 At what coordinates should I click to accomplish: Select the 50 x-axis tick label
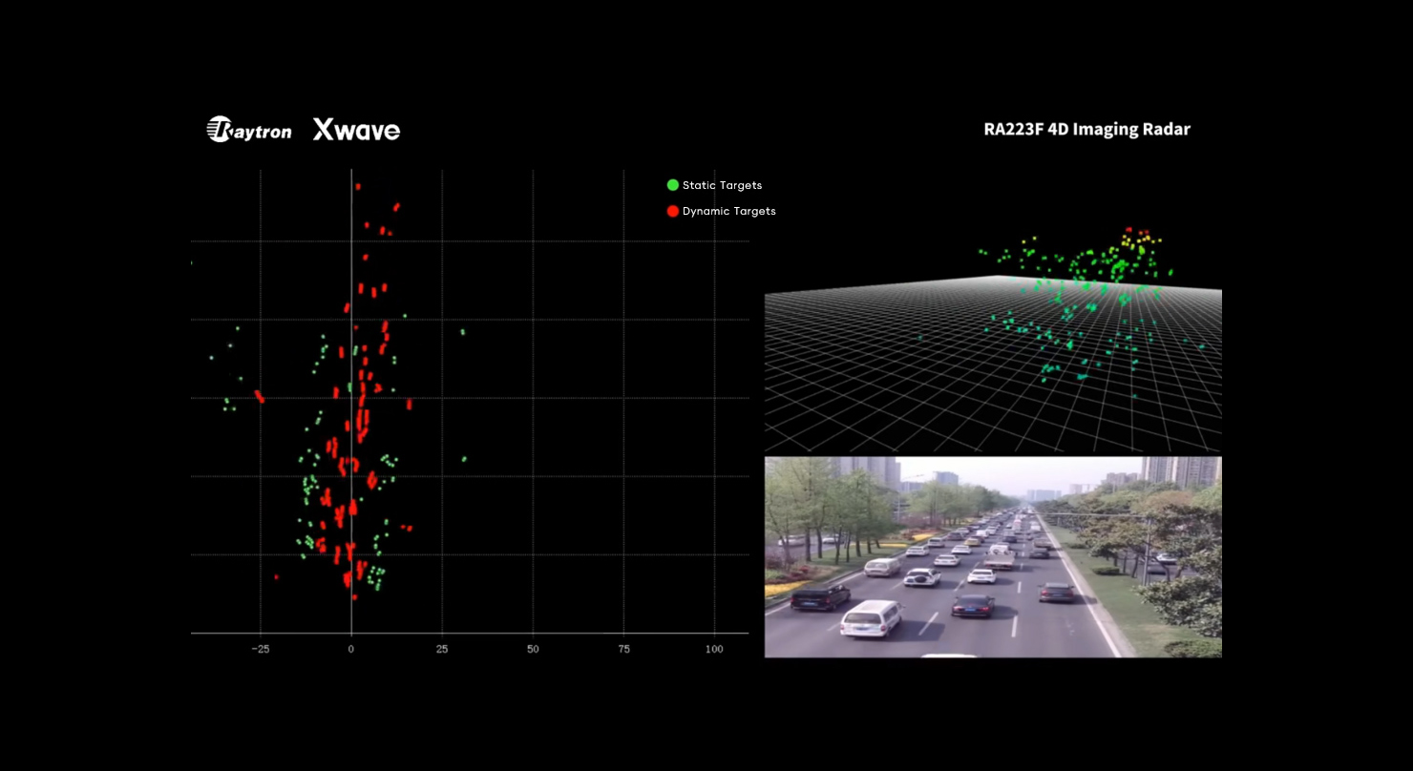point(533,649)
